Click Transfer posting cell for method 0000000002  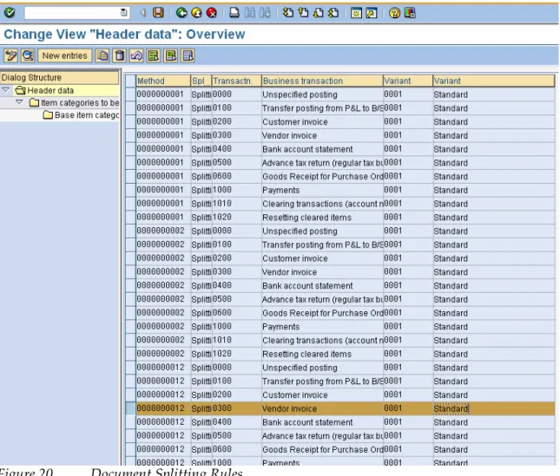[x=322, y=245]
